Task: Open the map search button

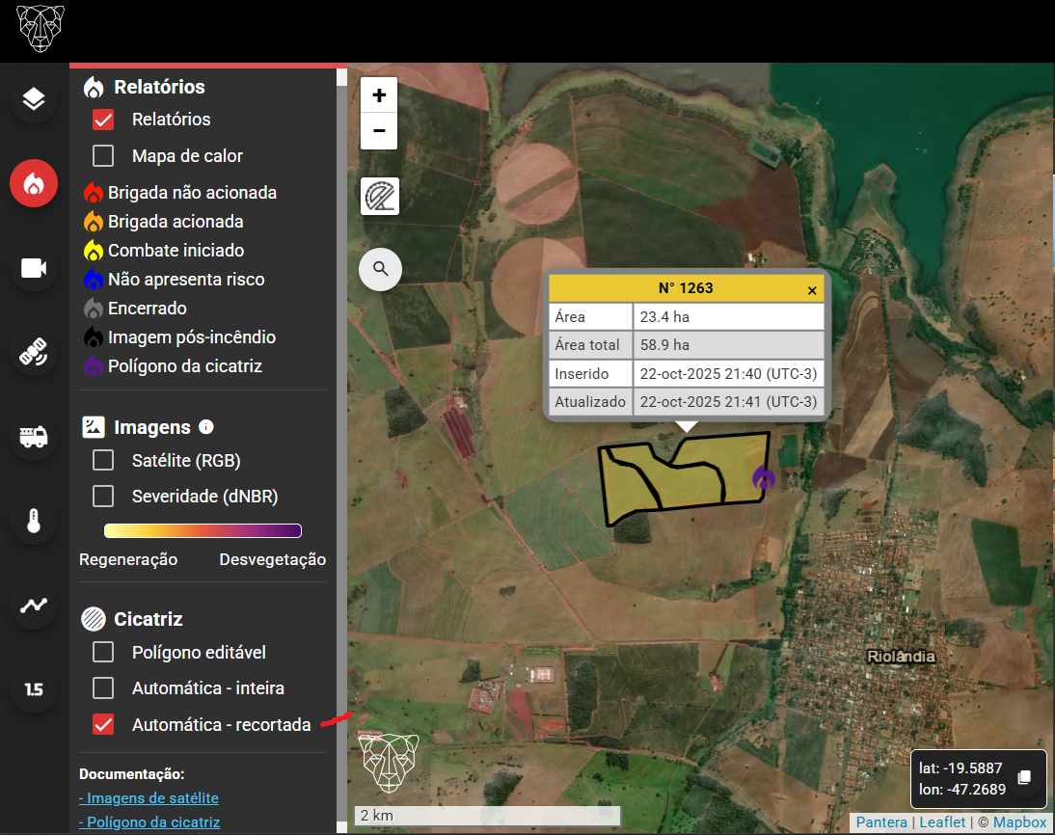Action: click(380, 269)
